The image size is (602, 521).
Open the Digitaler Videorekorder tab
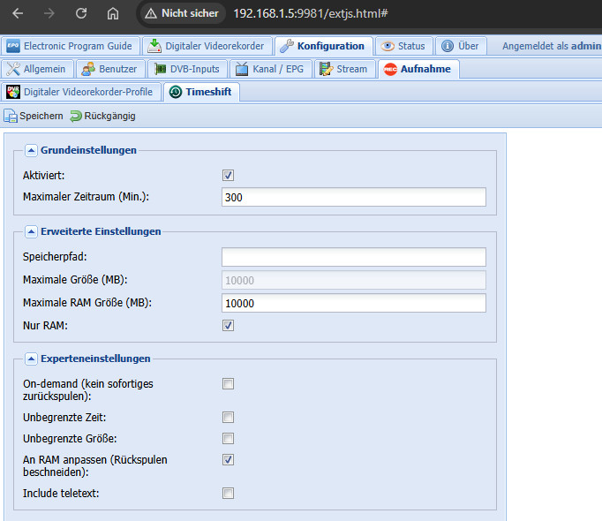[207, 46]
